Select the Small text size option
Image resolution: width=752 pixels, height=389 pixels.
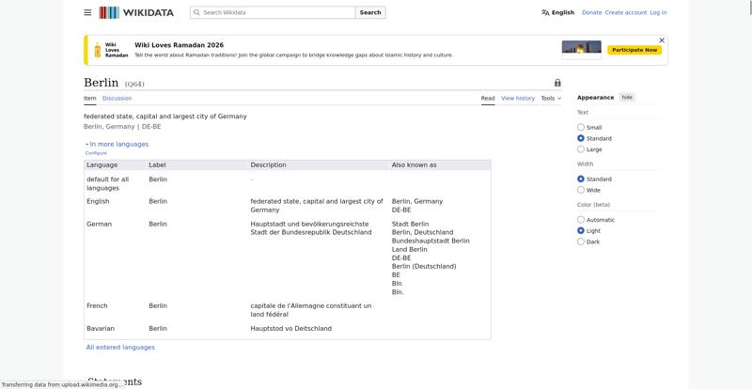point(581,128)
